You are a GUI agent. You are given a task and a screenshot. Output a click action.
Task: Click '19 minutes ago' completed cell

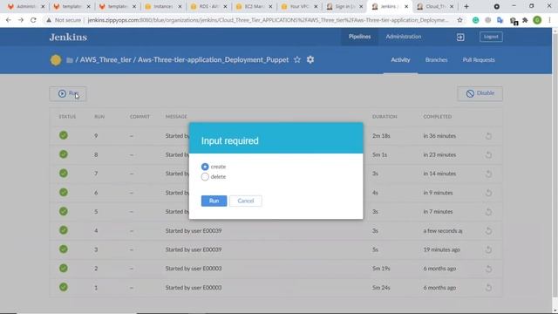(442, 249)
